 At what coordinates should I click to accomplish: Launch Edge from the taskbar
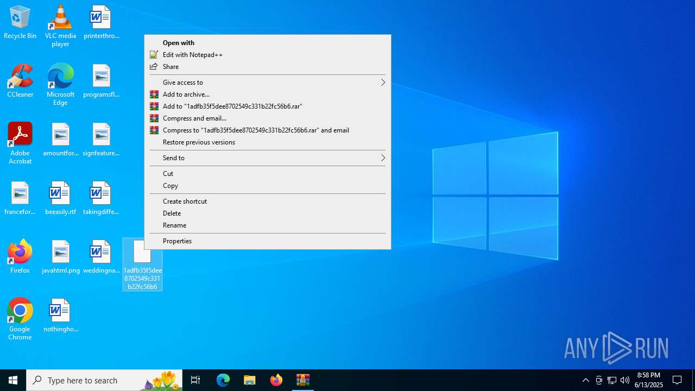pyautogui.click(x=223, y=380)
